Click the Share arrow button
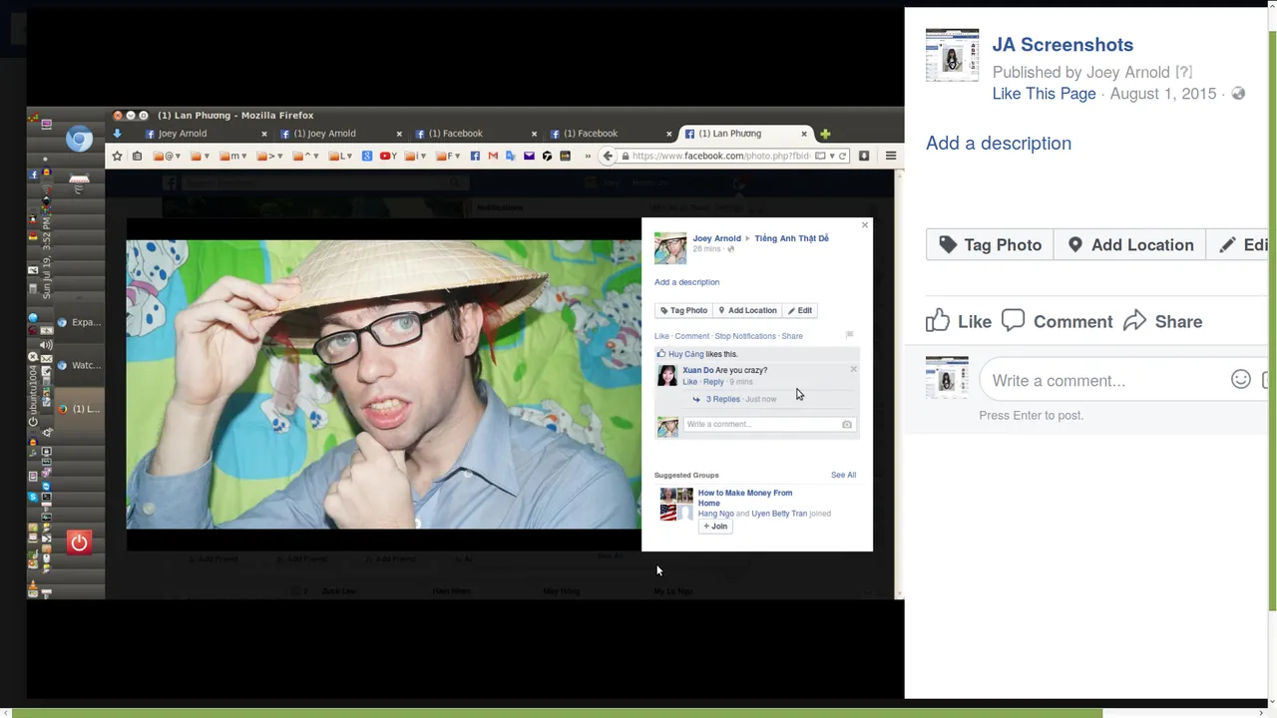 pos(1162,321)
